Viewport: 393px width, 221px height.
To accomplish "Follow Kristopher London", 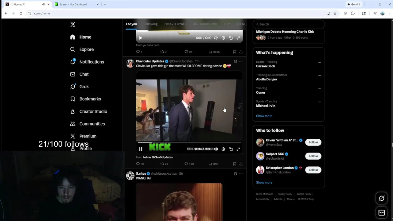I will click(x=313, y=170).
